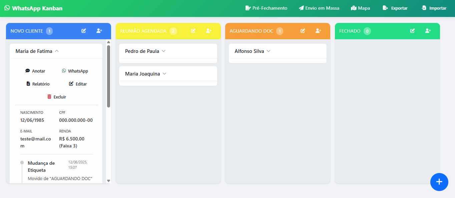Add a client to NOVO CLIENTE column
The image size is (455, 198).
99,31
